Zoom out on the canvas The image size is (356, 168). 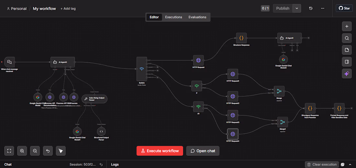[x=35, y=151]
